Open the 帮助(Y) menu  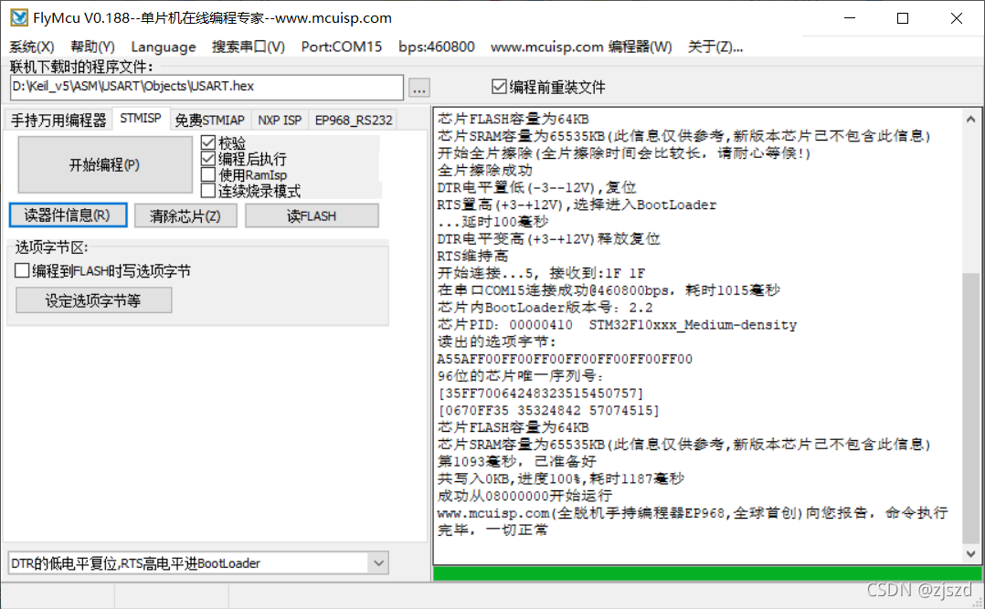tap(92, 47)
